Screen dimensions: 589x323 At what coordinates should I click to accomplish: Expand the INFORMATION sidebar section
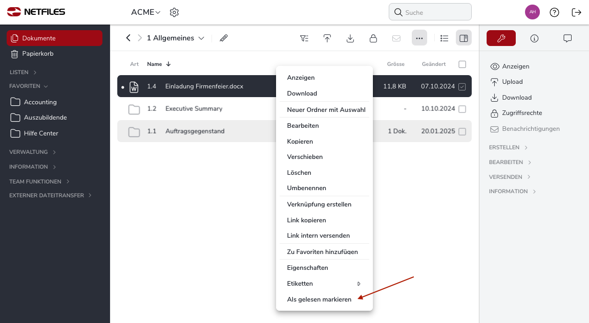pos(33,167)
